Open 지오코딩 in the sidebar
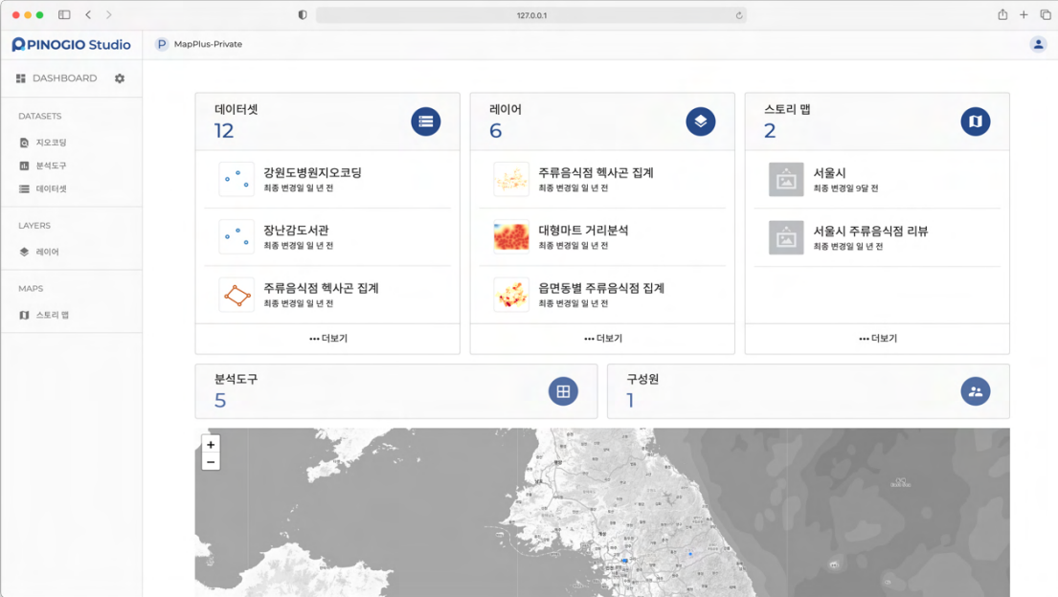The height and width of the screenshot is (597, 1058). 51,143
